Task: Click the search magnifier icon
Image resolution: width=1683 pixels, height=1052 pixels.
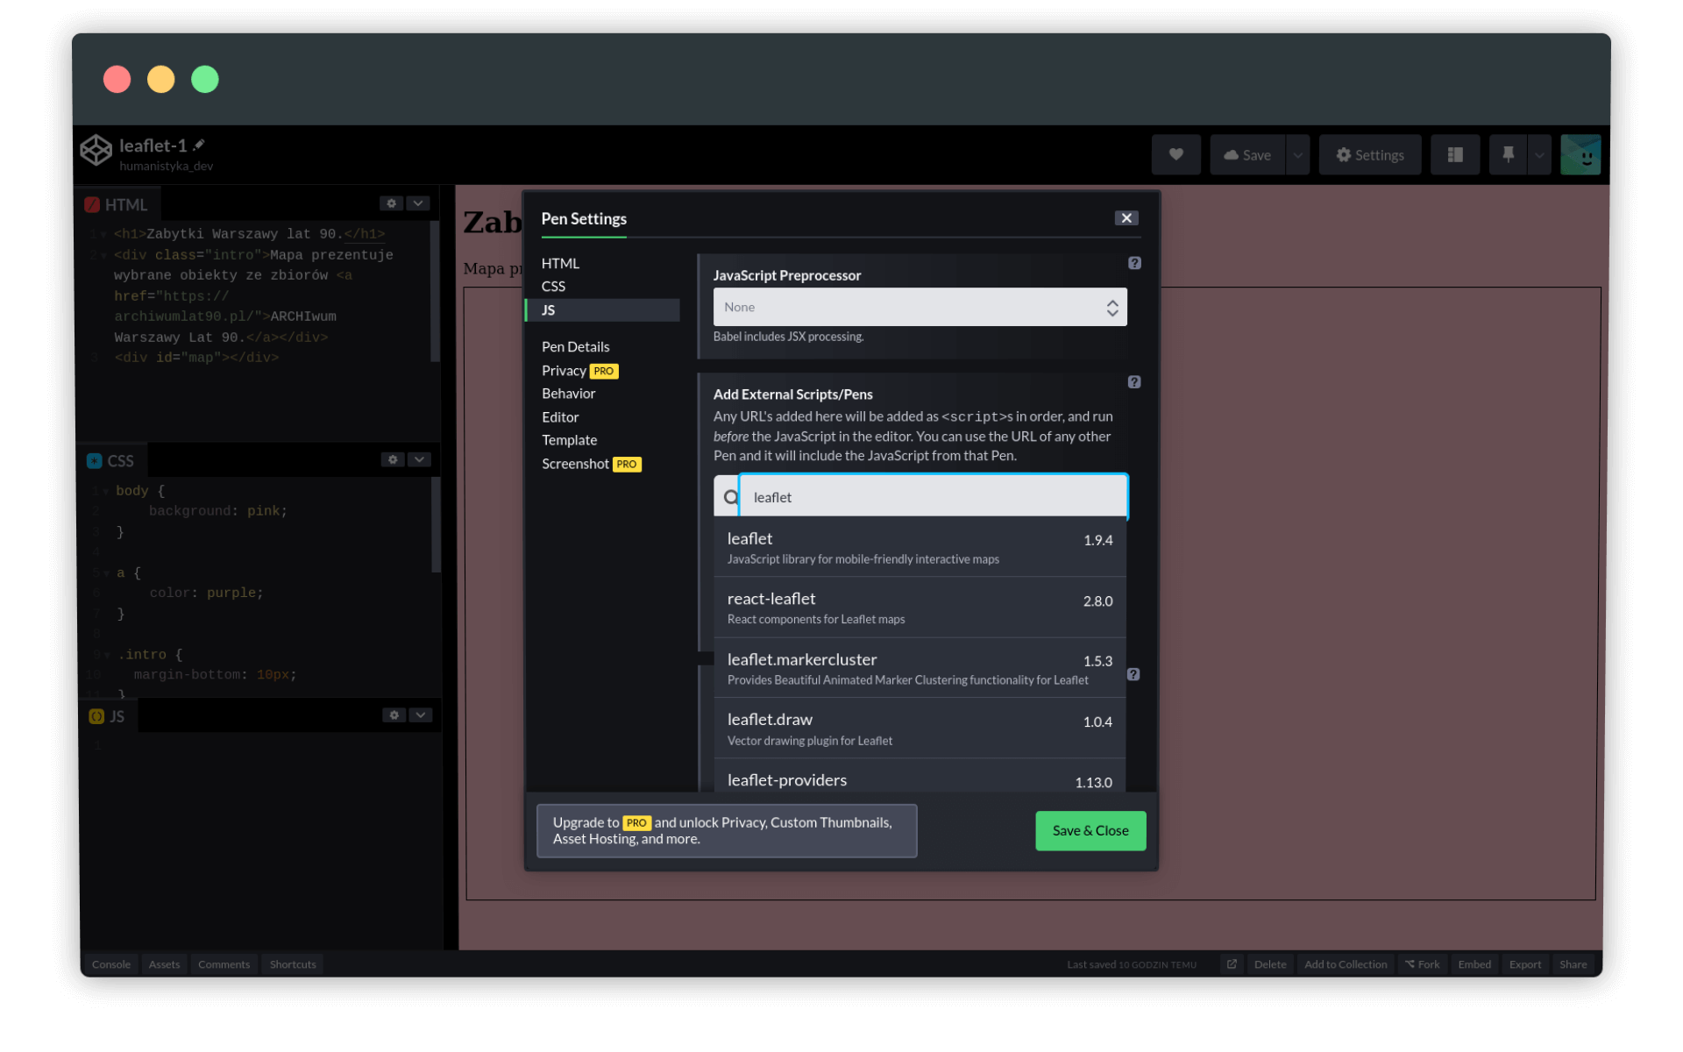Action: point(730,497)
